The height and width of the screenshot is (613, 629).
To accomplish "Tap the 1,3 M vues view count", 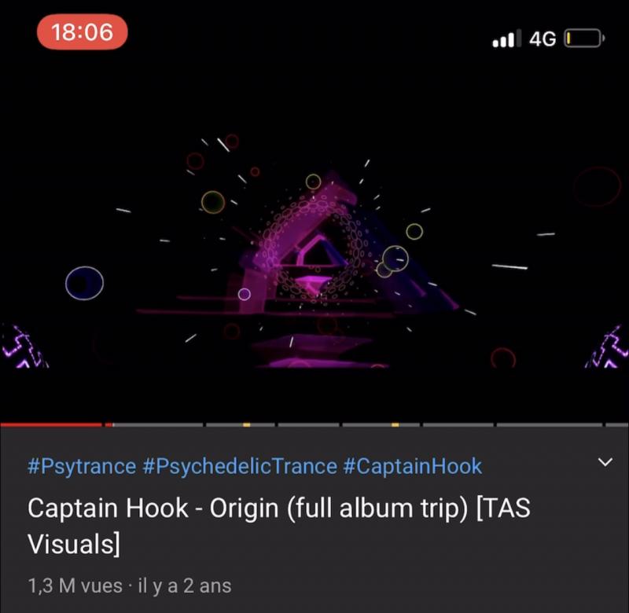I will [x=75, y=585].
